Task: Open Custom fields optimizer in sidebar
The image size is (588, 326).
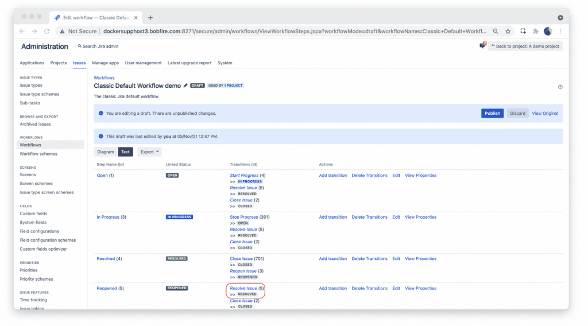Action: (x=43, y=249)
